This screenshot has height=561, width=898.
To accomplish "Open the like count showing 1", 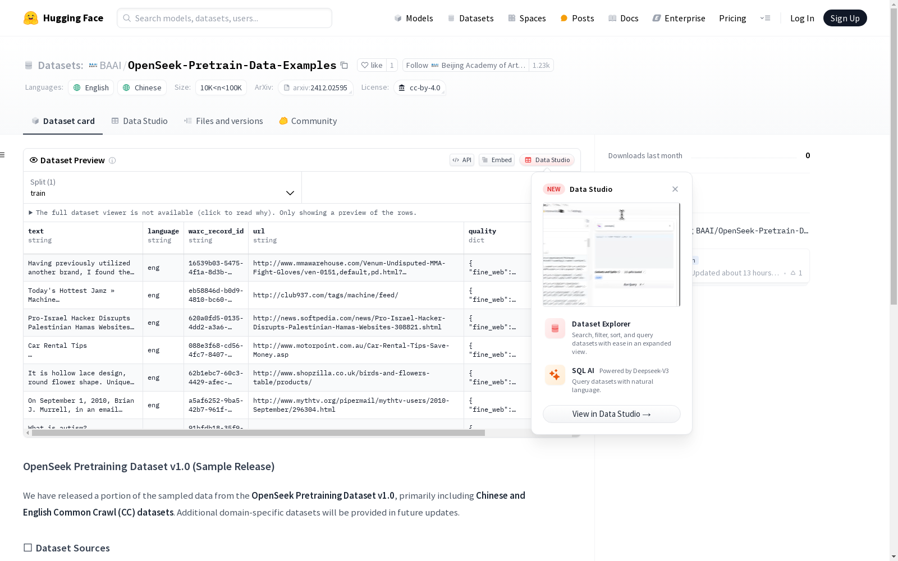I will (x=392, y=65).
